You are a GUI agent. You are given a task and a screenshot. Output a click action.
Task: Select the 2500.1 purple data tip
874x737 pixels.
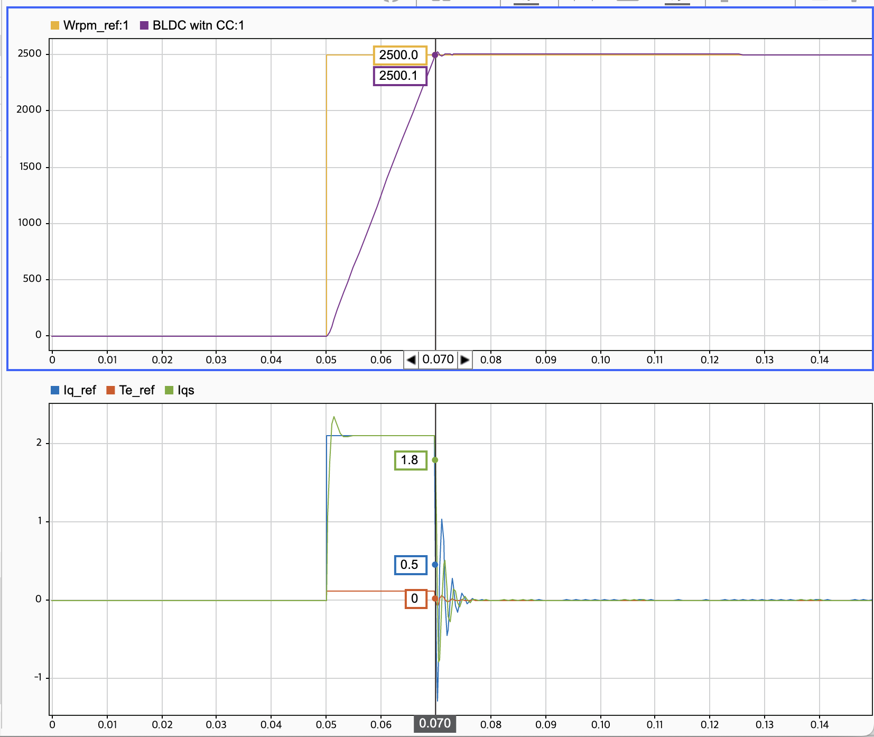[x=400, y=76]
